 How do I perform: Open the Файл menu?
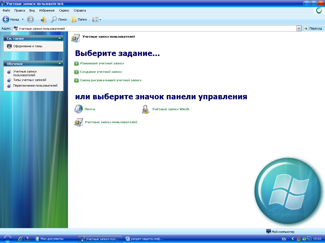pos(6,10)
